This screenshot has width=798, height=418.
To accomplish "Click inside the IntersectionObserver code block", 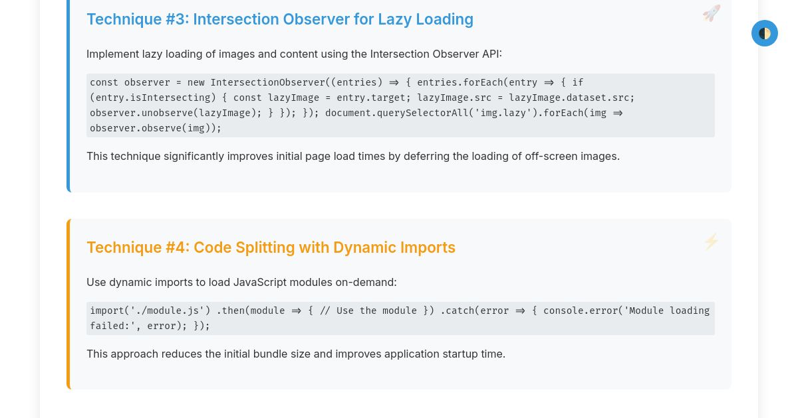I will click(400, 105).
